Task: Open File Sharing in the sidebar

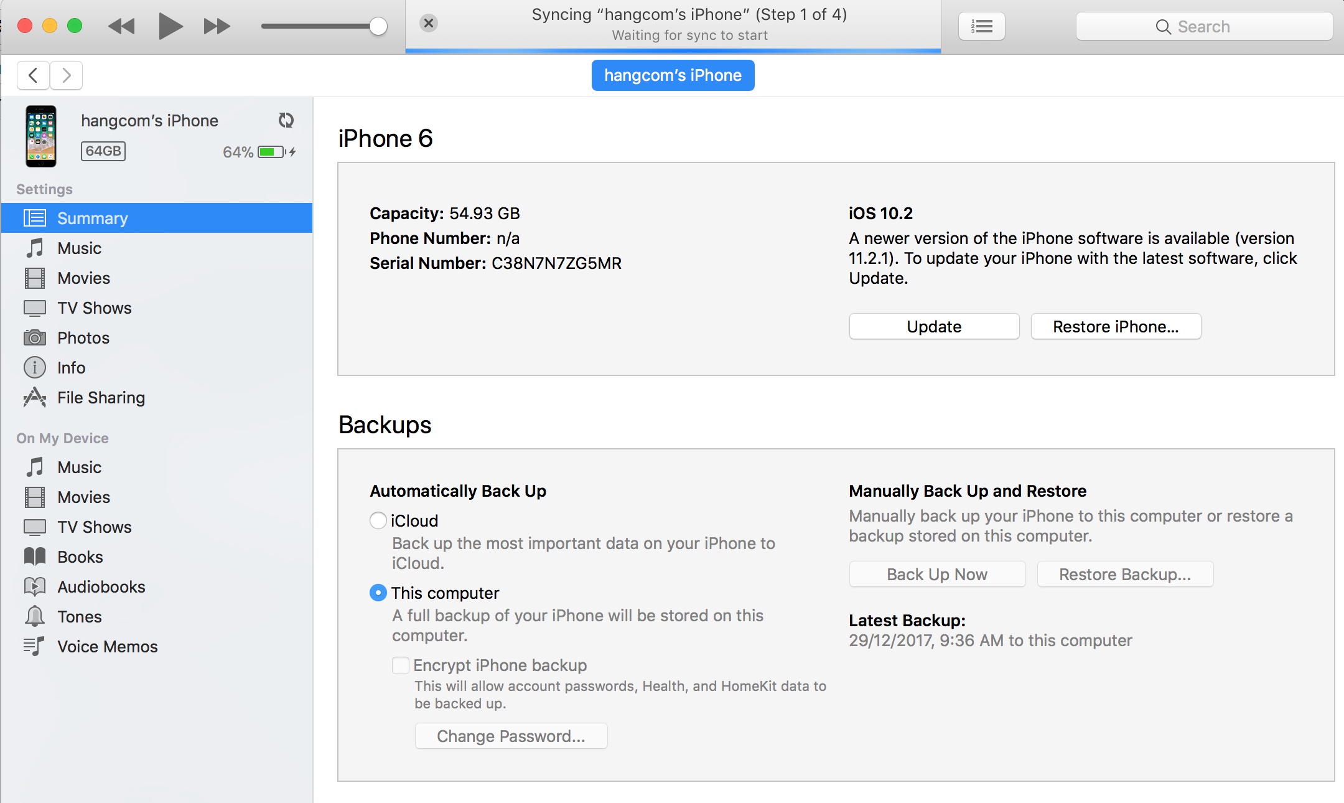Action: pyautogui.click(x=101, y=398)
